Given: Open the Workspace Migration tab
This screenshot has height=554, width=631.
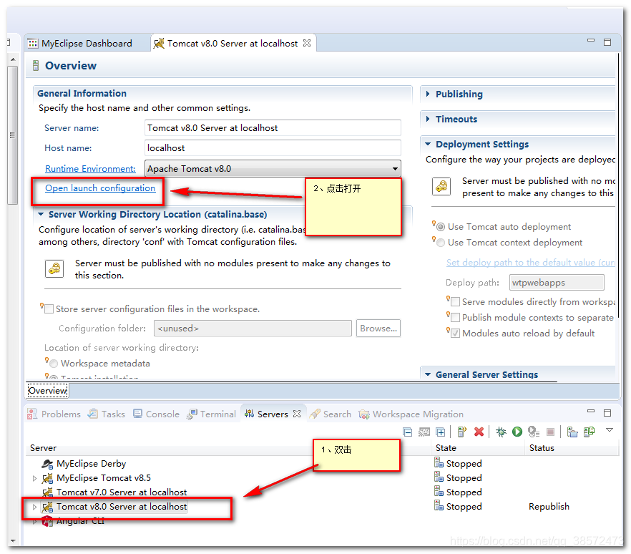Looking at the screenshot, I should click(411, 414).
